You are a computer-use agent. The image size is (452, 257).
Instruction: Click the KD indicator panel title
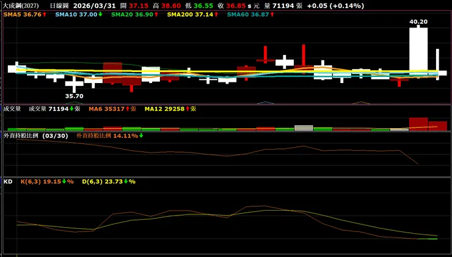[x=8, y=182]
